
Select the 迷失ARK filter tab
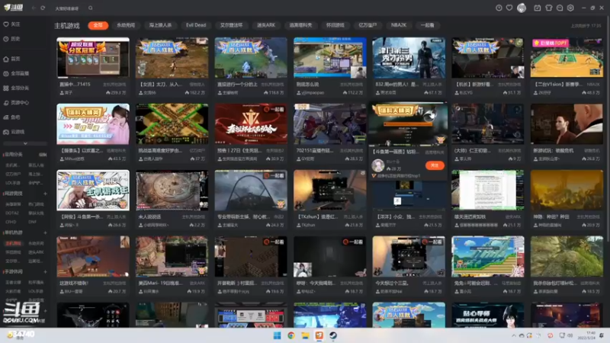266,25
